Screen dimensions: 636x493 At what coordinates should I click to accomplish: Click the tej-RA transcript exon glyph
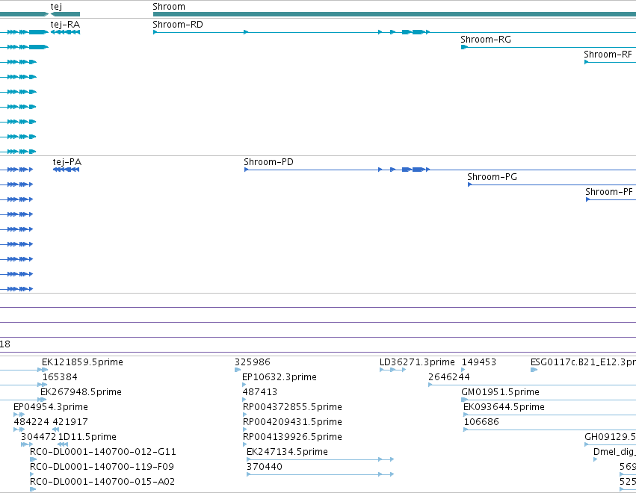pos(65,32)
